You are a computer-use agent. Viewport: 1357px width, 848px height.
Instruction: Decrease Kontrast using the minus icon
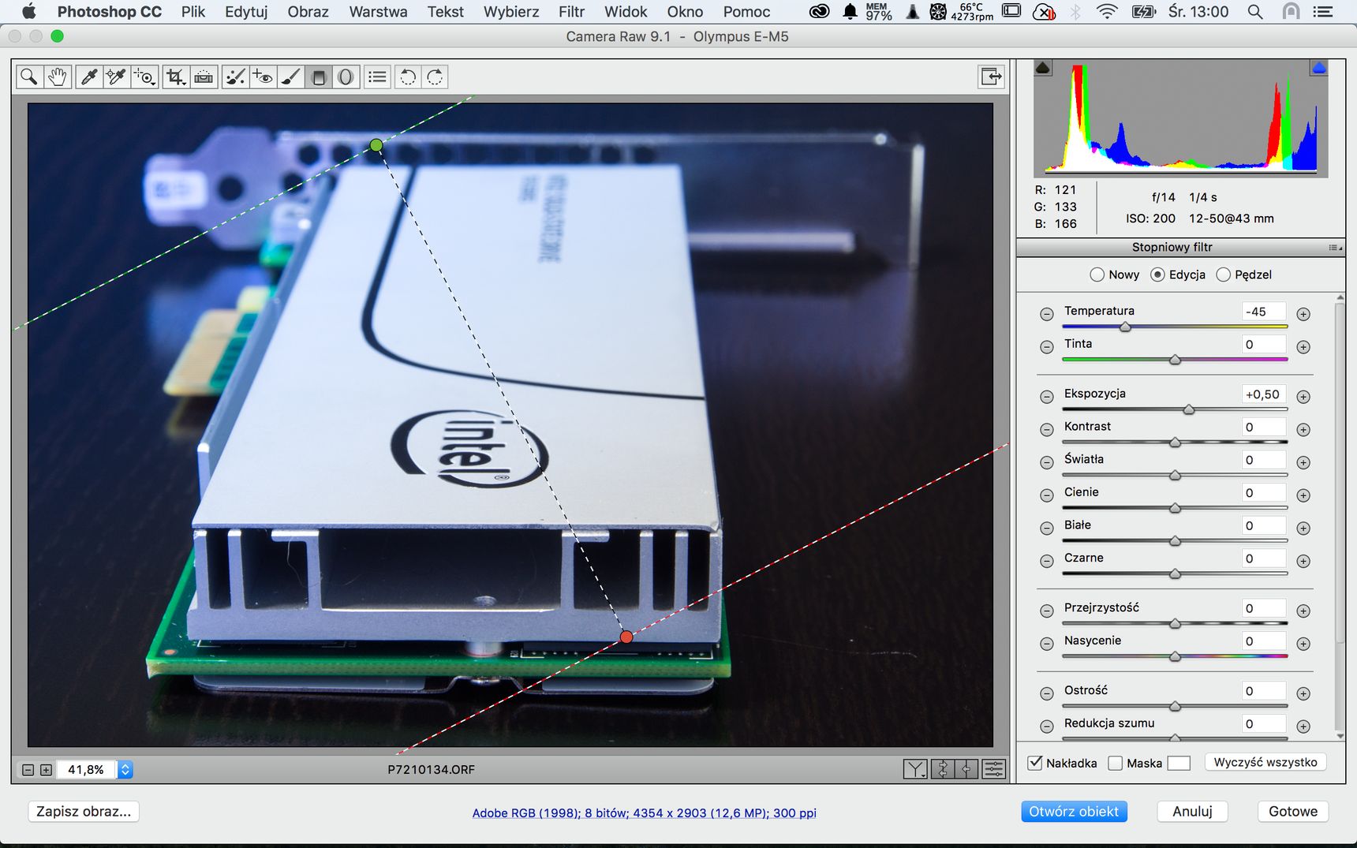(x=1046, y=430)
